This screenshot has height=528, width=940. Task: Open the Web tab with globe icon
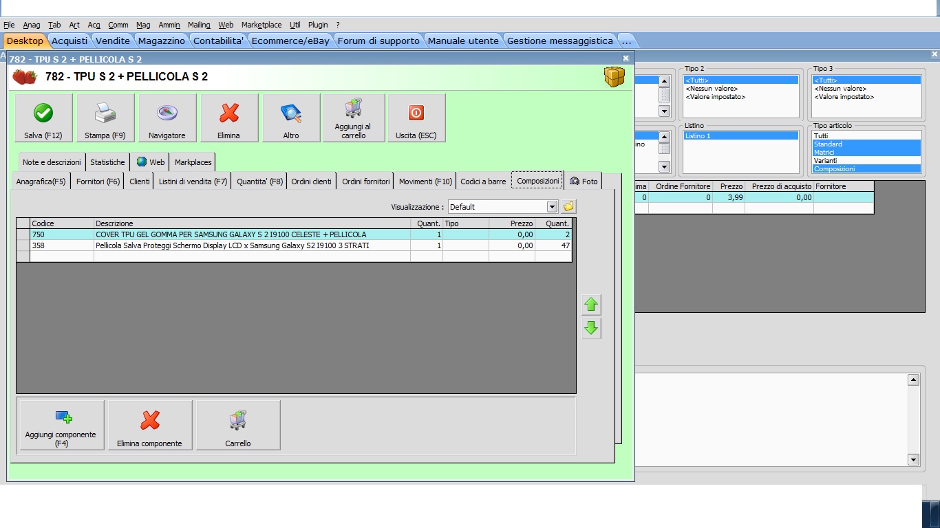tap(151, 162)
